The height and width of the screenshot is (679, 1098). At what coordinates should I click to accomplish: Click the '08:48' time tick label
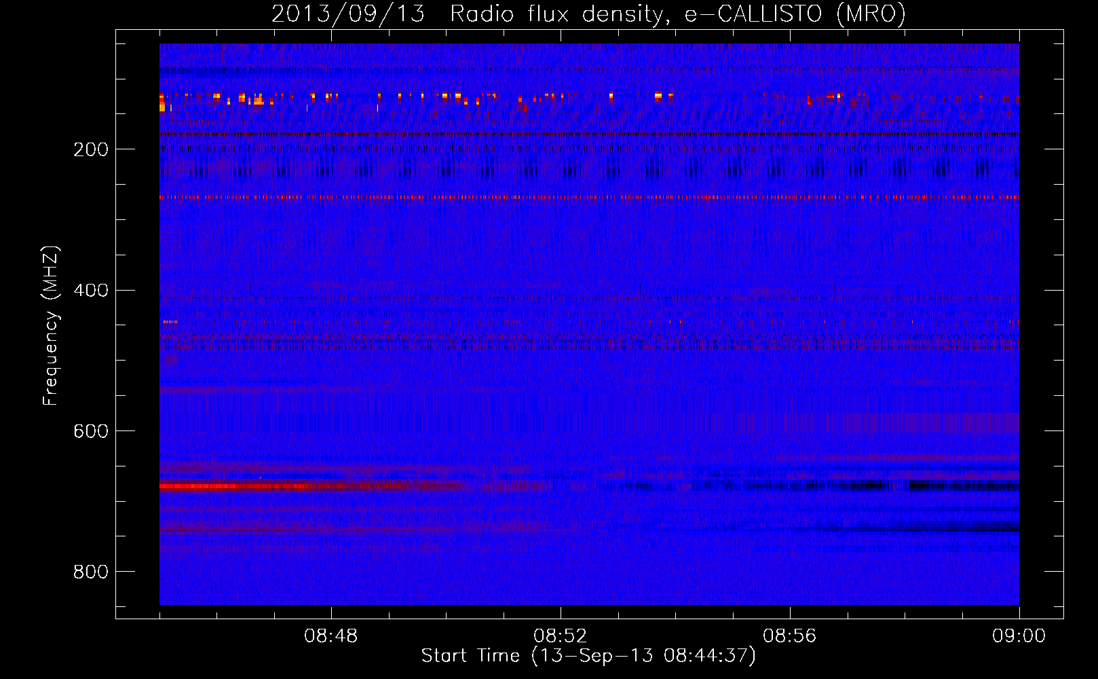[331, 636]
